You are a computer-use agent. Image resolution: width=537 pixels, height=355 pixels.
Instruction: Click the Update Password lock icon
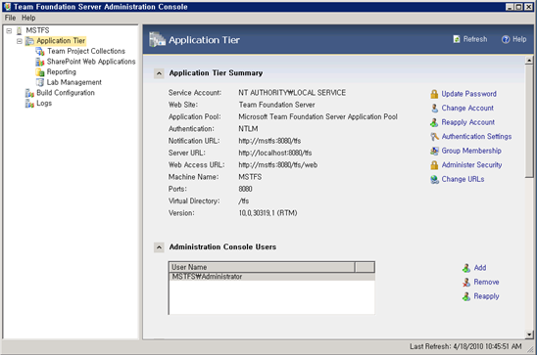434,94
